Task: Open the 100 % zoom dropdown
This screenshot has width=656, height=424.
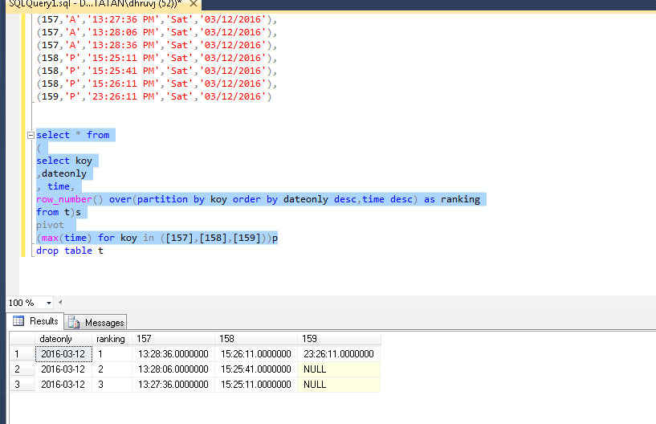Action: (x=48, y=303)
